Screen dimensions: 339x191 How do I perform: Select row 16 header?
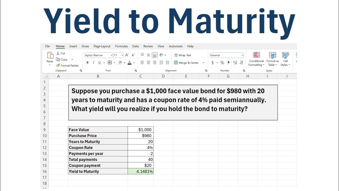tap(44, 171)
